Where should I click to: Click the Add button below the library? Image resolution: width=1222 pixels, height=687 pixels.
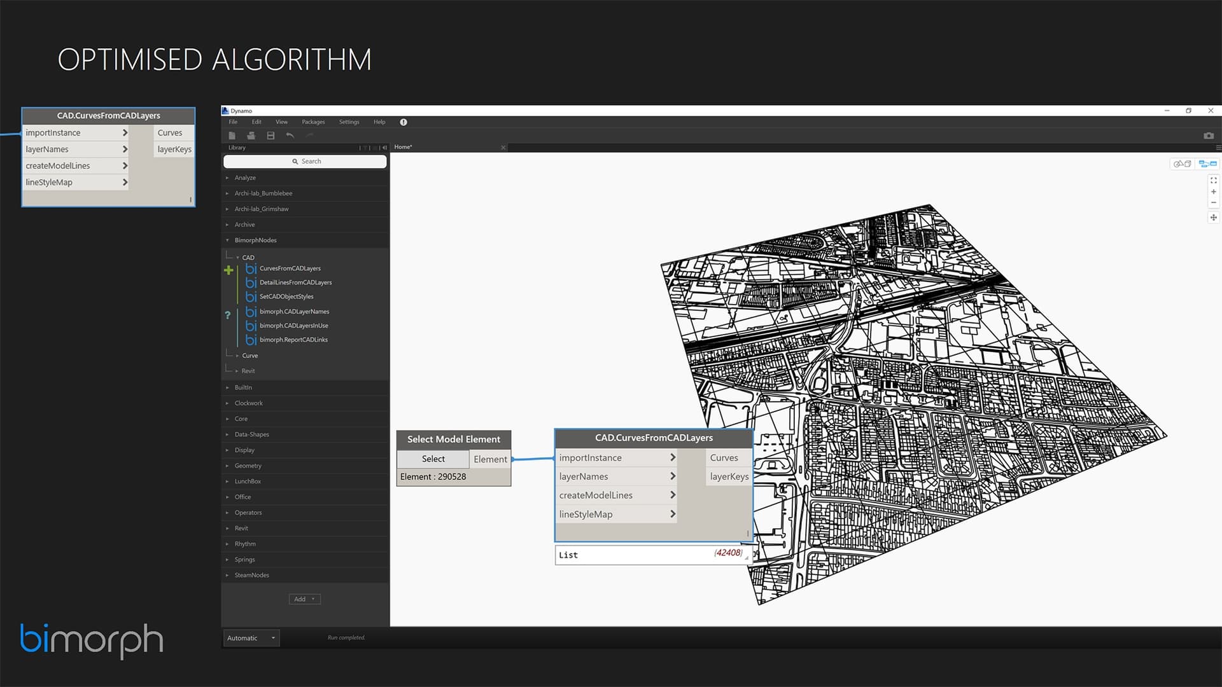304,599
